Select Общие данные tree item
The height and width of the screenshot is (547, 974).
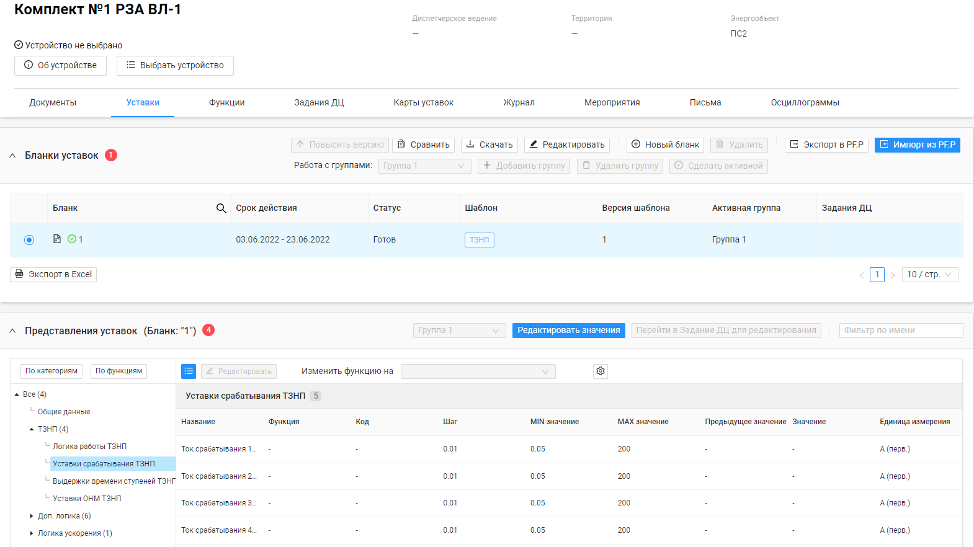[64, 412]
